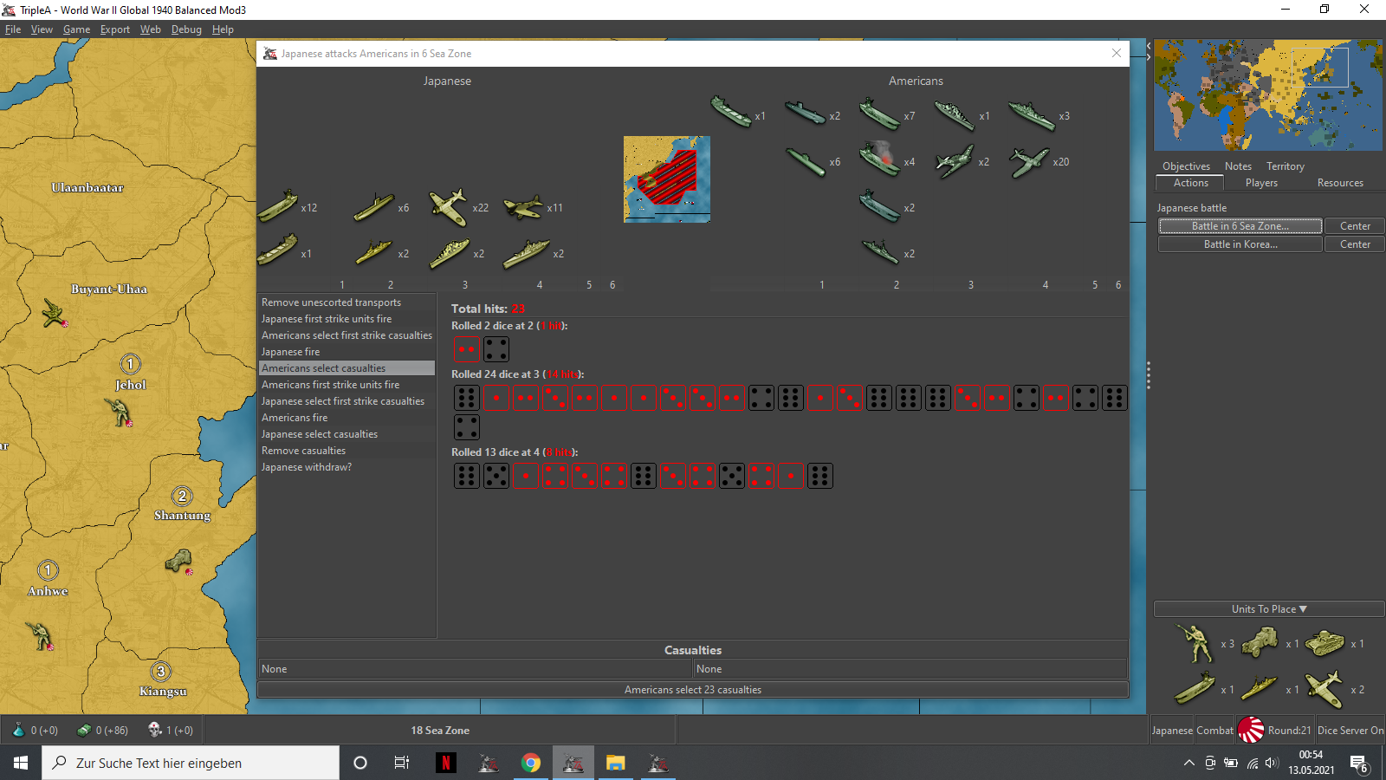Open File Explorer from the taskbar

pyautogui.click(x=615, y=763)
